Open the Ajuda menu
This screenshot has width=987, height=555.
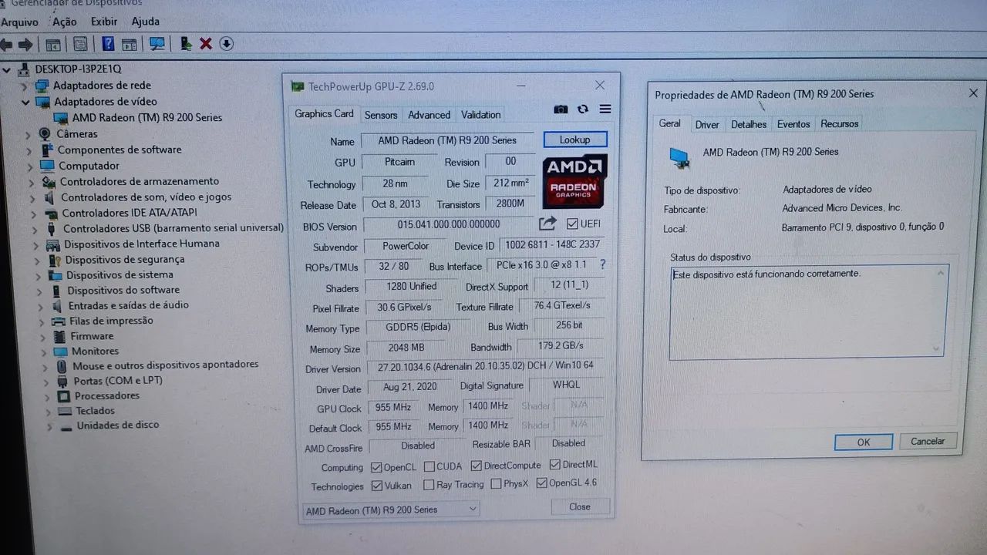click(145, 22)
